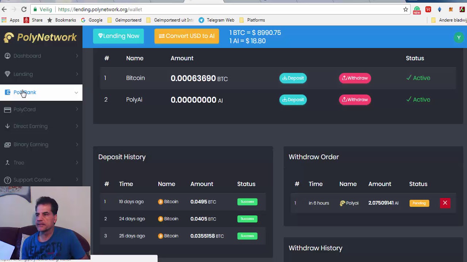Click the Withdraw History heading

coord(316,248)
